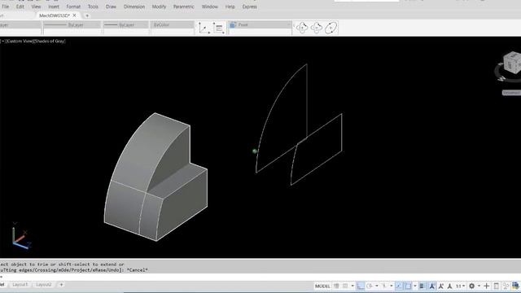This screenshot has height=293, width=521.
Task: Open the Window menu
Action: pyautogui.click(x=210, y=7)
